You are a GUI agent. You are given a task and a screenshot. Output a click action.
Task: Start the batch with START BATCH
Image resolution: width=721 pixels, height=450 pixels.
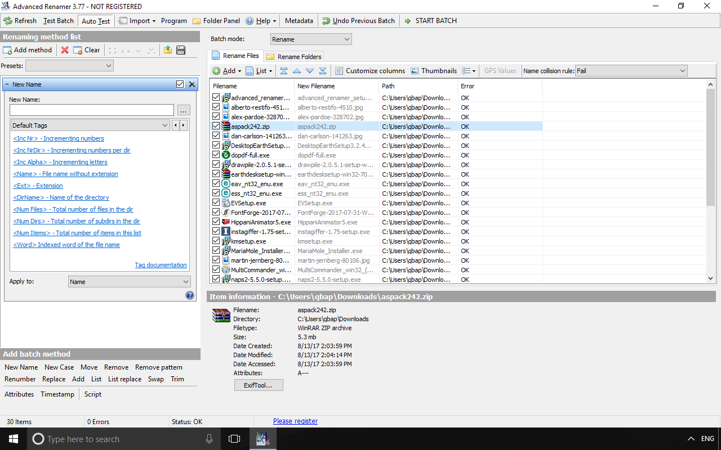(x=431, y=21)
